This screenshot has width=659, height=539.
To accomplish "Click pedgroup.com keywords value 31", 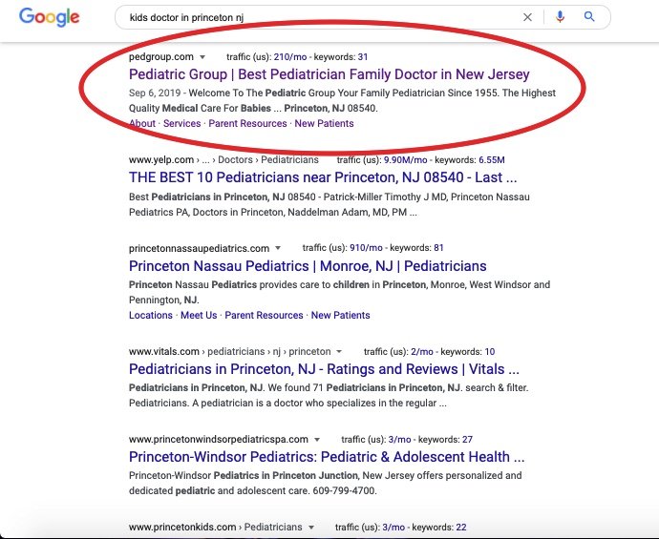I will [363, 57].
